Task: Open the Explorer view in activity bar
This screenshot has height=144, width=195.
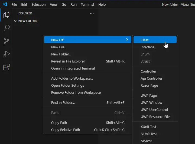Action: point(6,15)
